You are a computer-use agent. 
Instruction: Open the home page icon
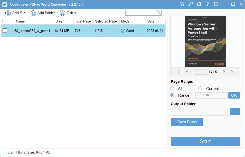coord(199,4)
